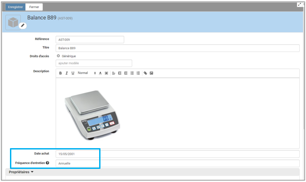Insert a link in the description
The image size is (306, 182).
pyautogui.click(x=145, y=73)
